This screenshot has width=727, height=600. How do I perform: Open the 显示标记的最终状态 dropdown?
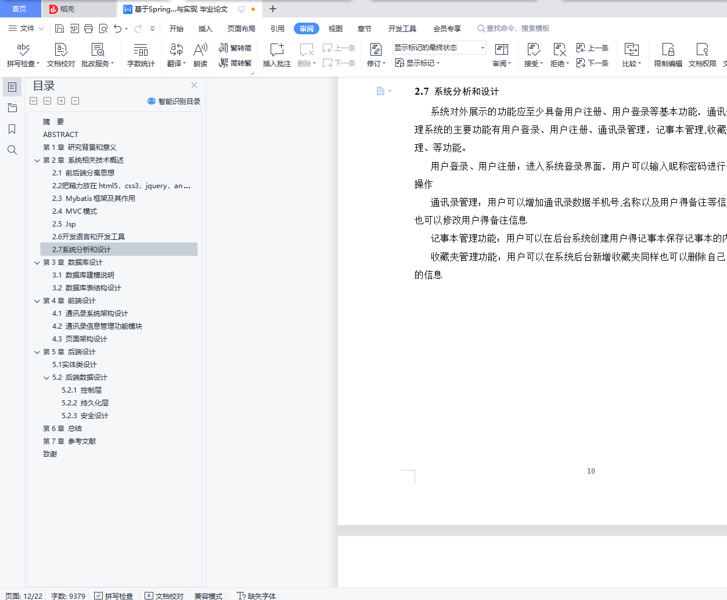pyautogui.click(x=439, y=48)
